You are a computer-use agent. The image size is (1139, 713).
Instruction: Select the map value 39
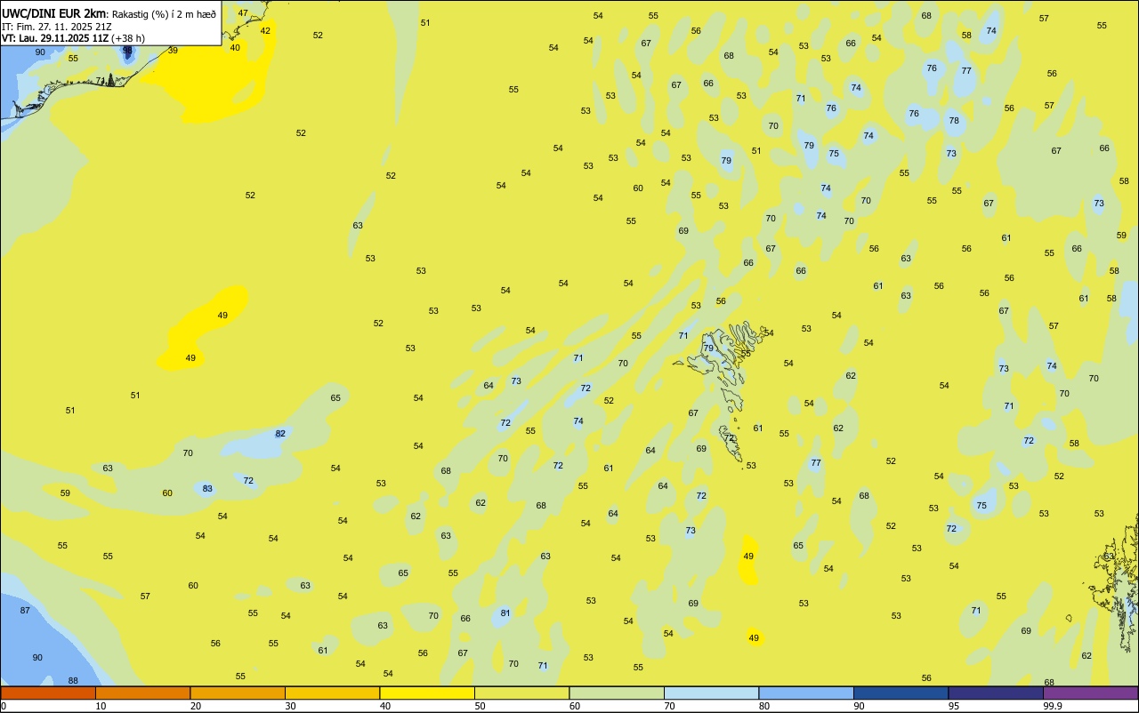coord(173,50)
